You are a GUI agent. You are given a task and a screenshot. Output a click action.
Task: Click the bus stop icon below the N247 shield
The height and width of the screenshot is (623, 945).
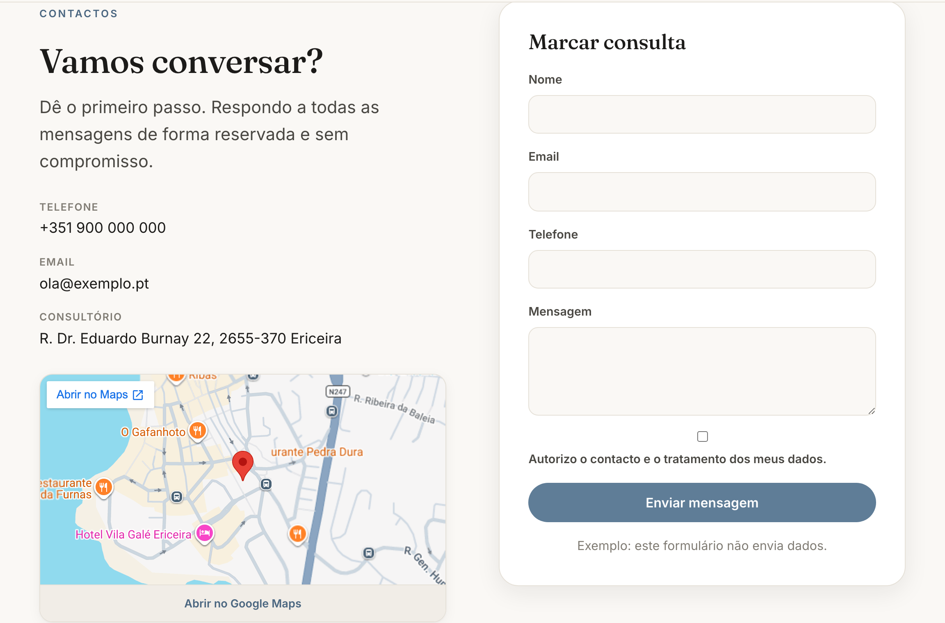(x=332, y=411)
